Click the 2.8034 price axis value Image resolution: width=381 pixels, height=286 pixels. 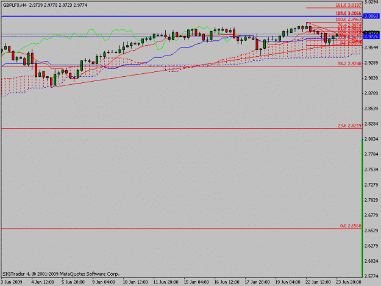[371, 139]
